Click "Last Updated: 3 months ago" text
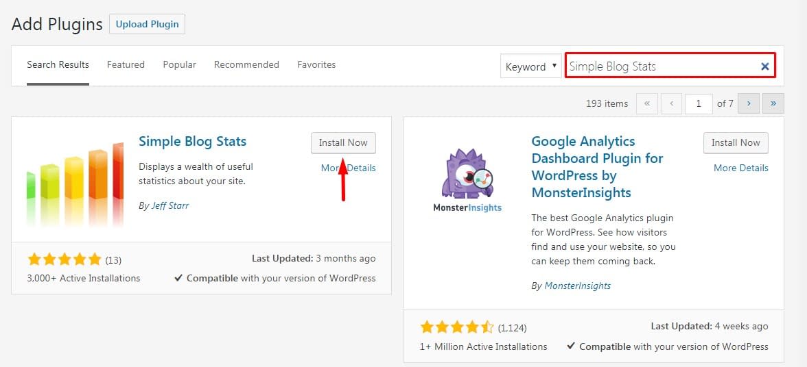807x367 pixels. [314, 258]
